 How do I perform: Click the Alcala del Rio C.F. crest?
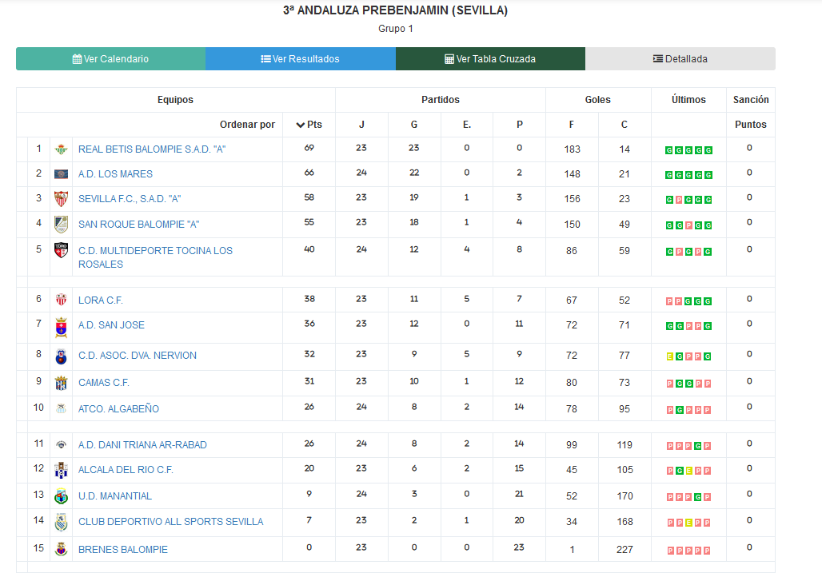pyautogui.click(x=62, y=470)
